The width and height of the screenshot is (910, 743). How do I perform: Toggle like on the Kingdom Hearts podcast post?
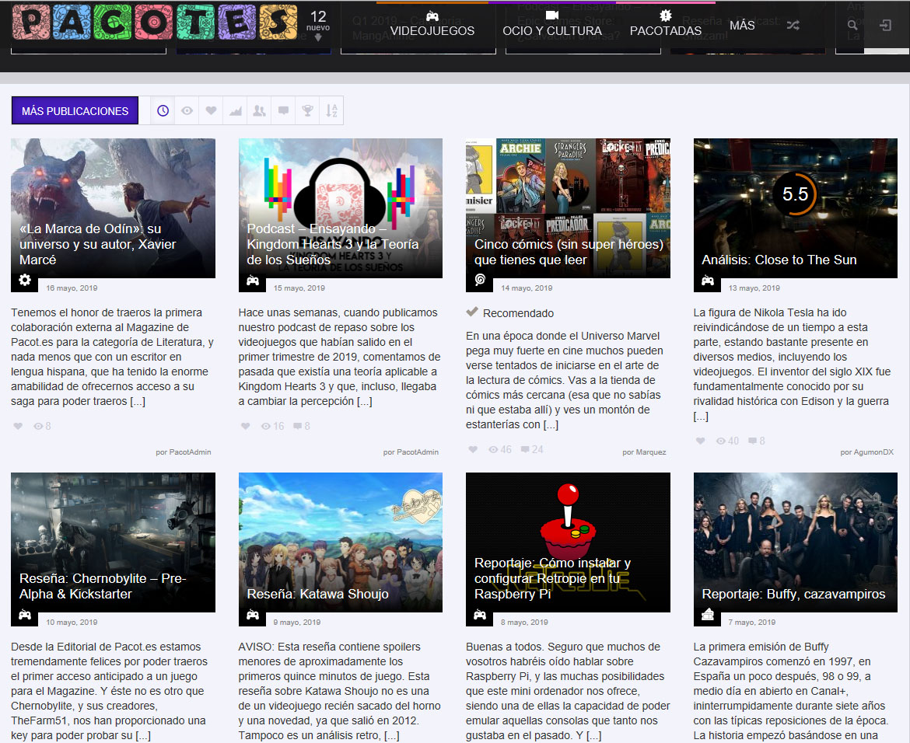[x=244, y=425]
